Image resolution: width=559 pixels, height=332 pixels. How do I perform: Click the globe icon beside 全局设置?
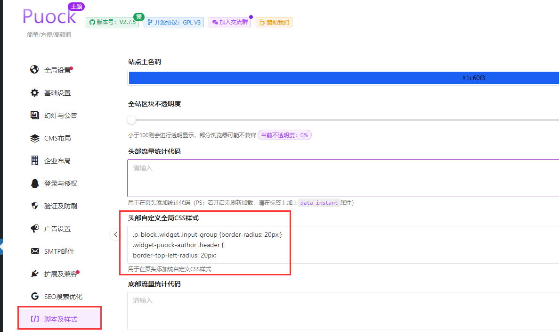click(x=34, y=69)
